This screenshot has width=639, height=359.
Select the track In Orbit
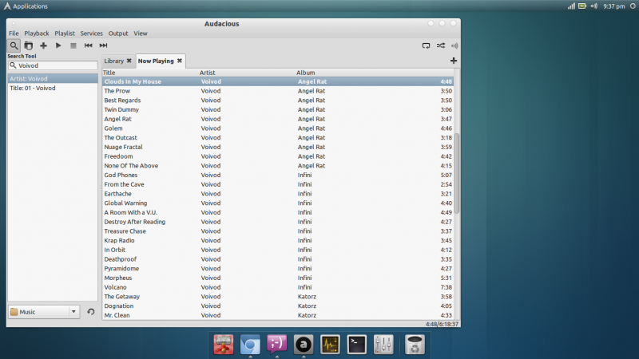coord(277,251)
